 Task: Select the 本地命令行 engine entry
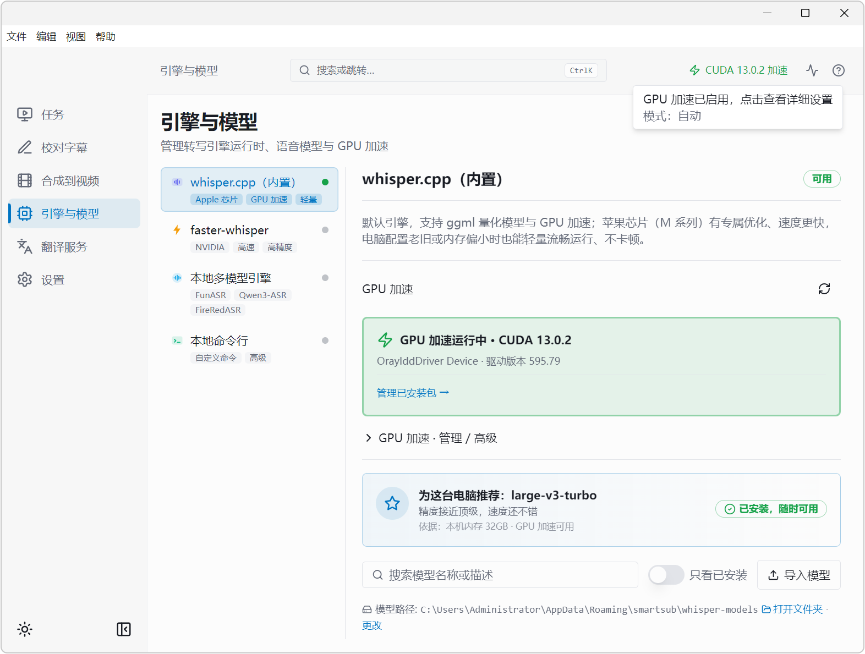click(249, 348)
